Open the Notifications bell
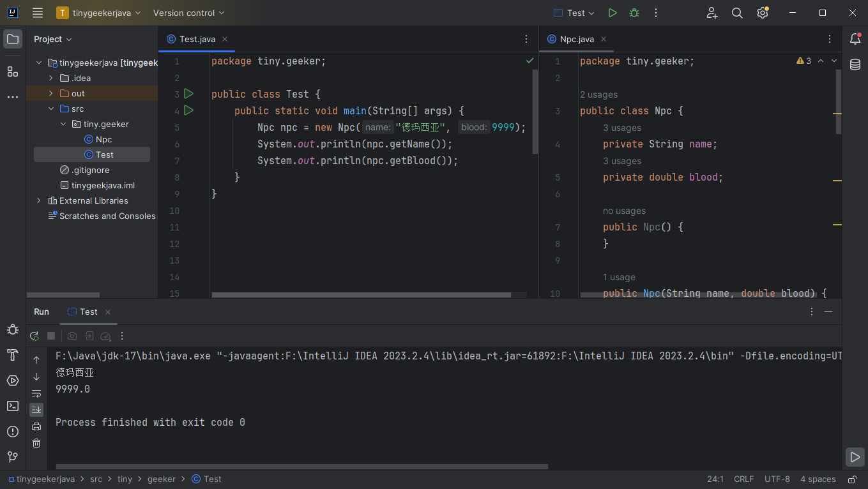This screenshot has height=489, width=868. (x=855, y=39)
